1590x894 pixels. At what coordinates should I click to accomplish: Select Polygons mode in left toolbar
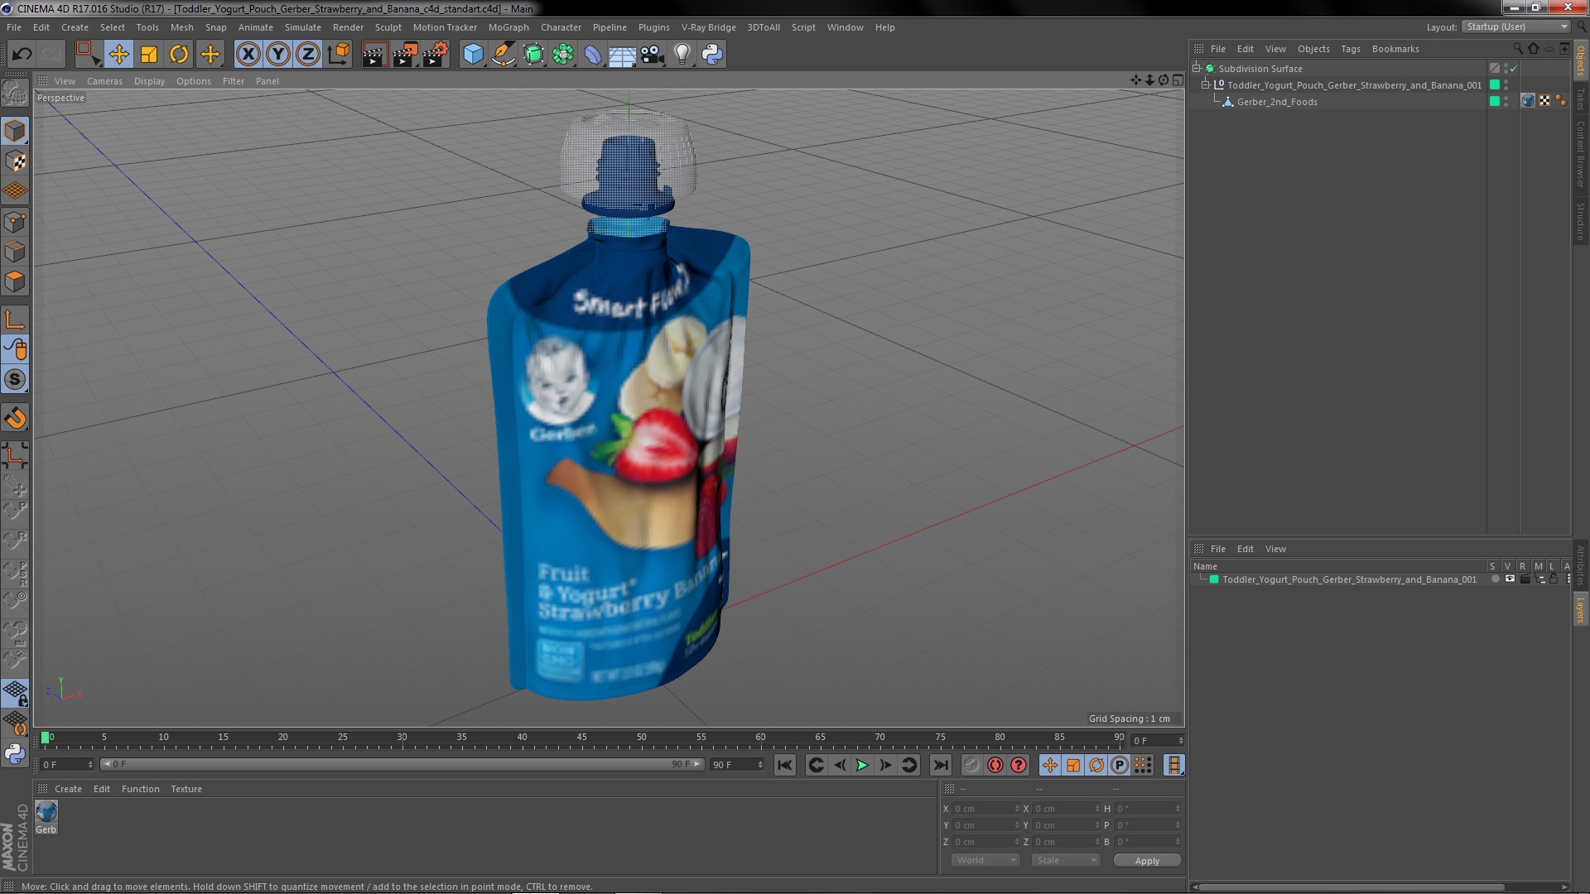[15, 281]
